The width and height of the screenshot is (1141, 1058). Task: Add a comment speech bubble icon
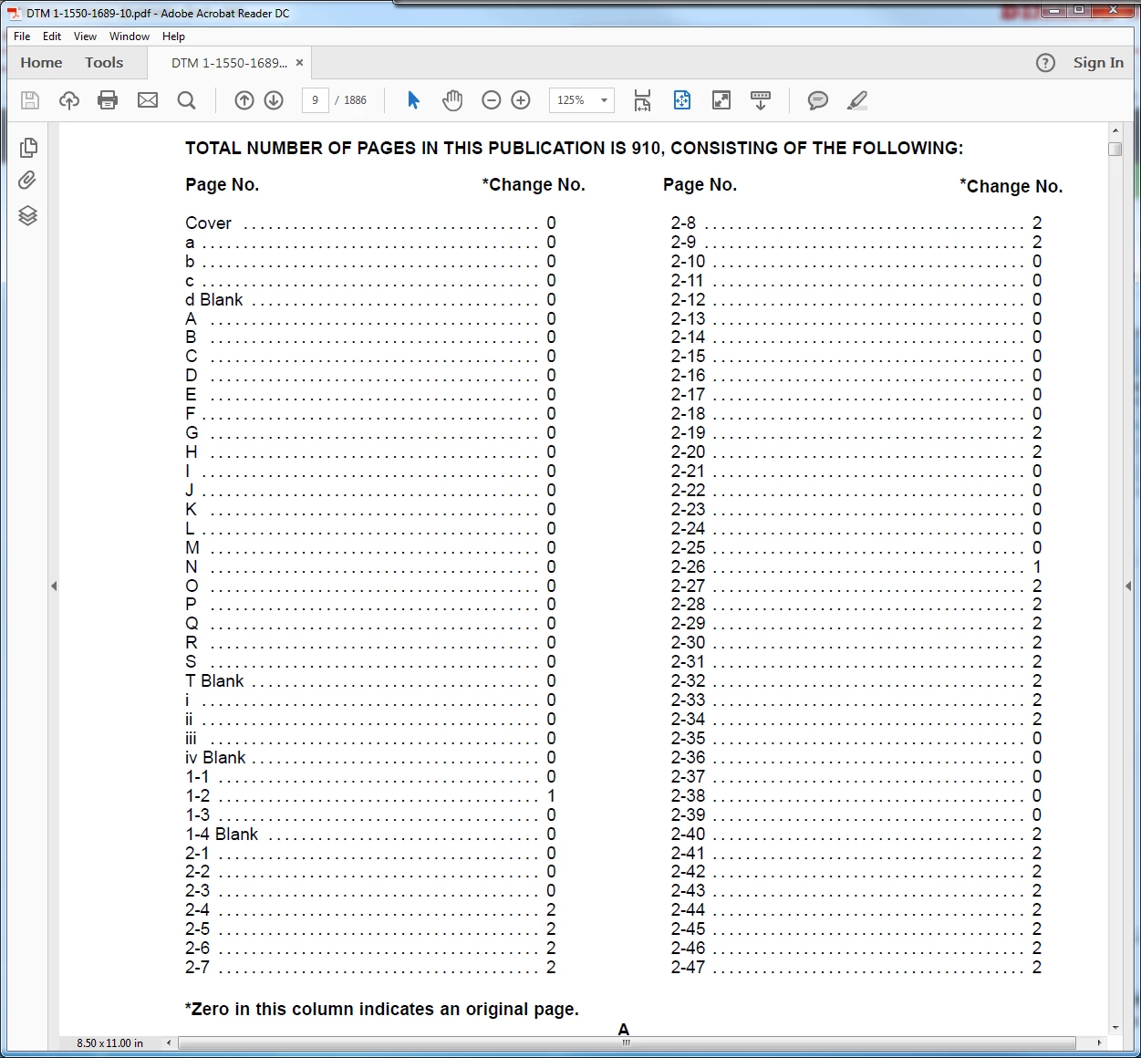click(x=818, y=100)
